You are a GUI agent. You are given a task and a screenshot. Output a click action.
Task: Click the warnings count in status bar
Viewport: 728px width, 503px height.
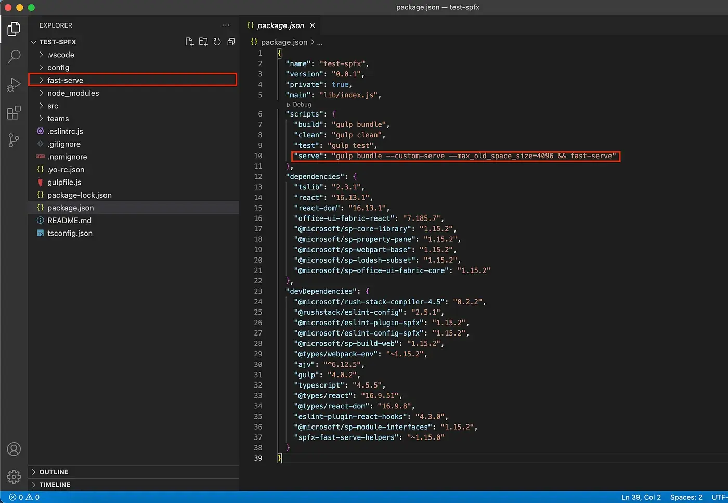[x=33, y=497]
